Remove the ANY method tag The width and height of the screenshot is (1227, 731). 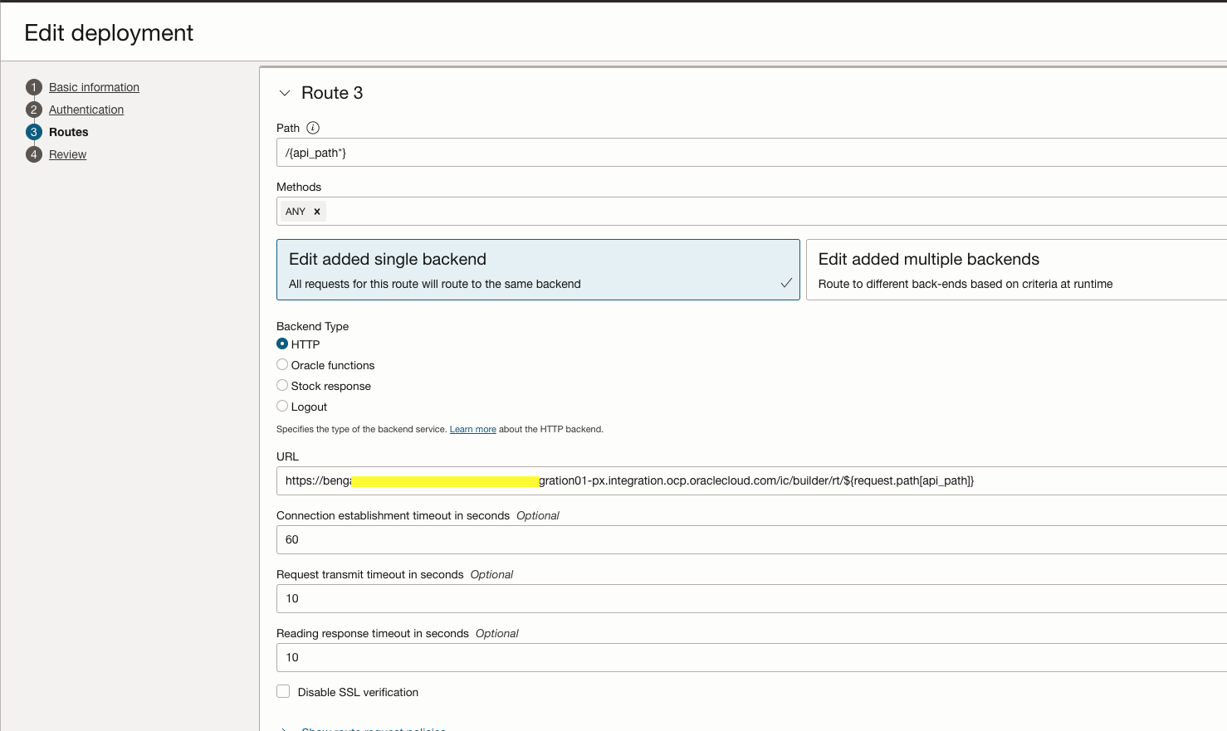317,212
